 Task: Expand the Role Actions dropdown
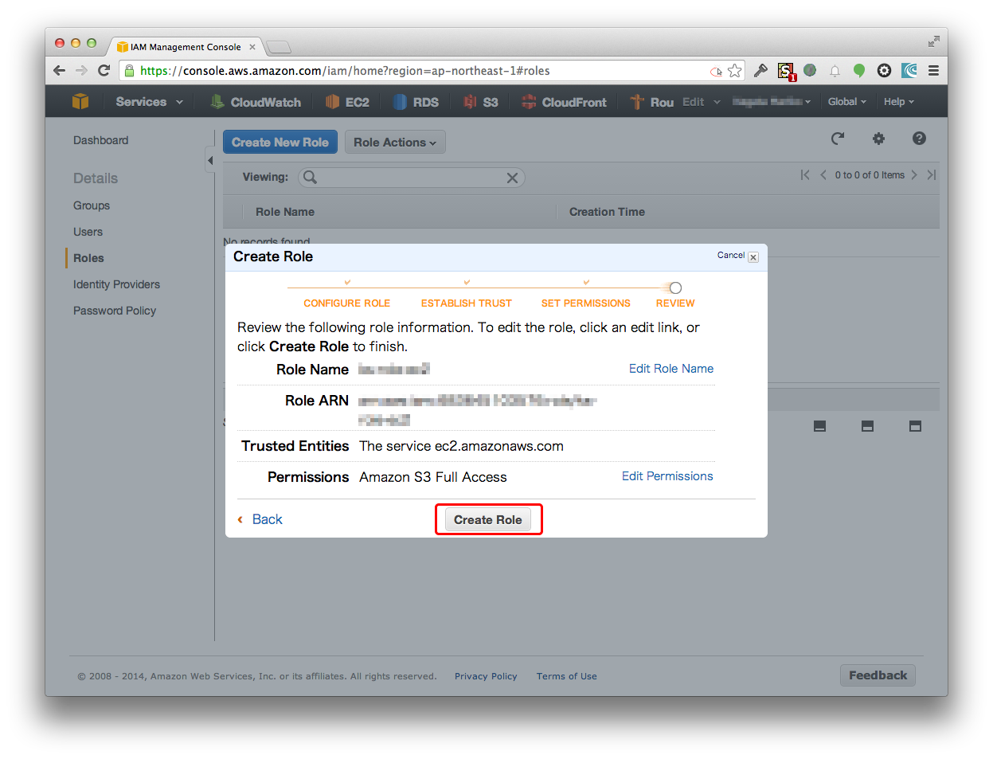pyautogui.click(x=395, y=142)
